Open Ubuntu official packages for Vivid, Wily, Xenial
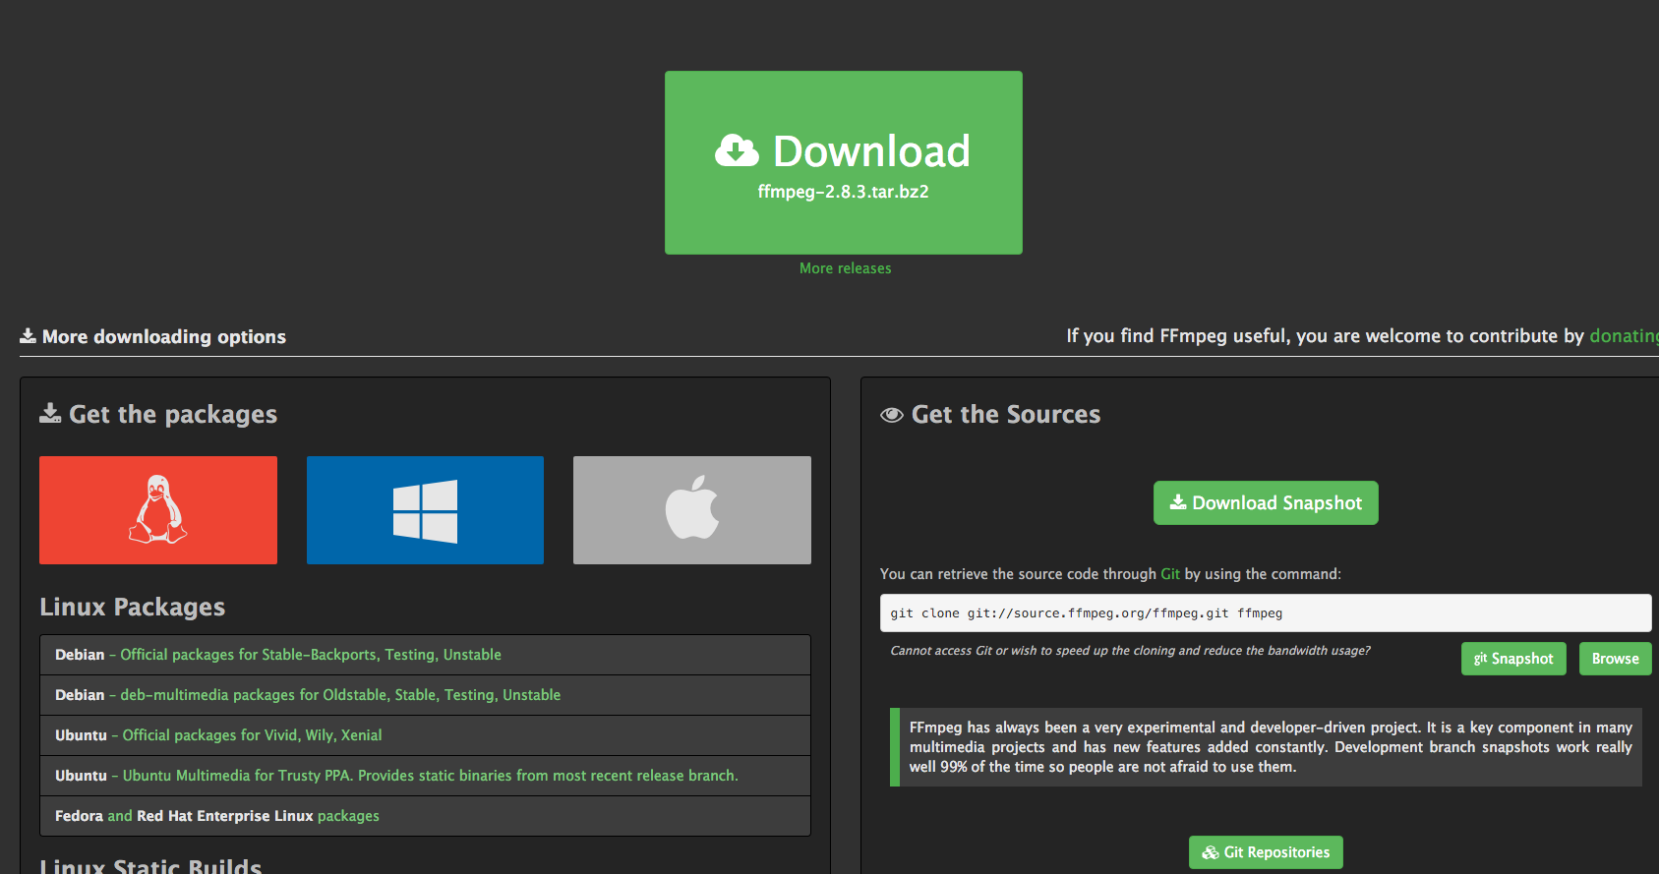 pos(425,735)
